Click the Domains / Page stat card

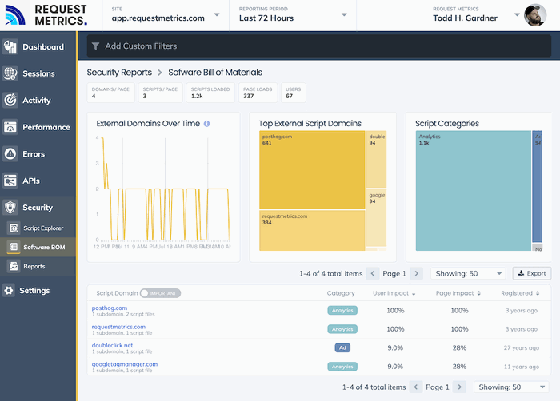click(x=110, y=93)
